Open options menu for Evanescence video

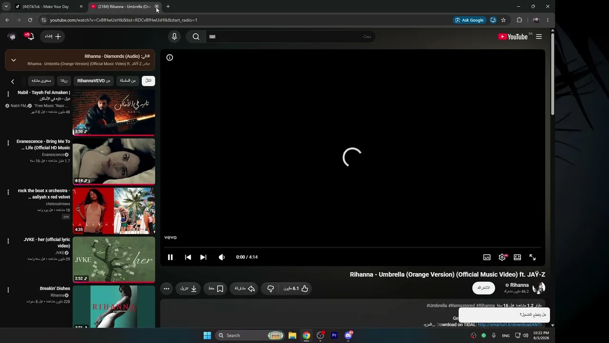(x=8, y=143)
